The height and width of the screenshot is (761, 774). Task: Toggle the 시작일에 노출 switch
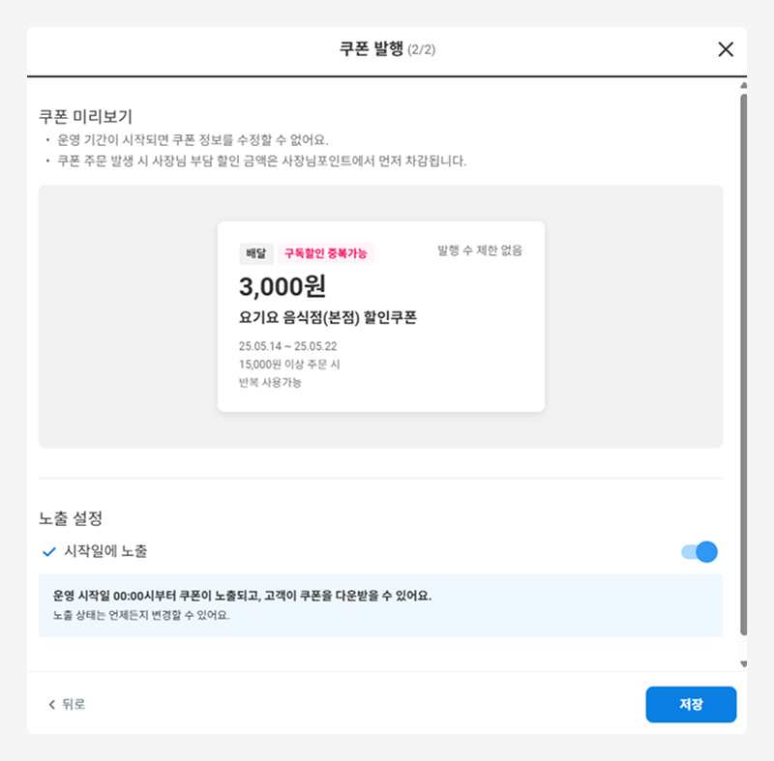699,551
